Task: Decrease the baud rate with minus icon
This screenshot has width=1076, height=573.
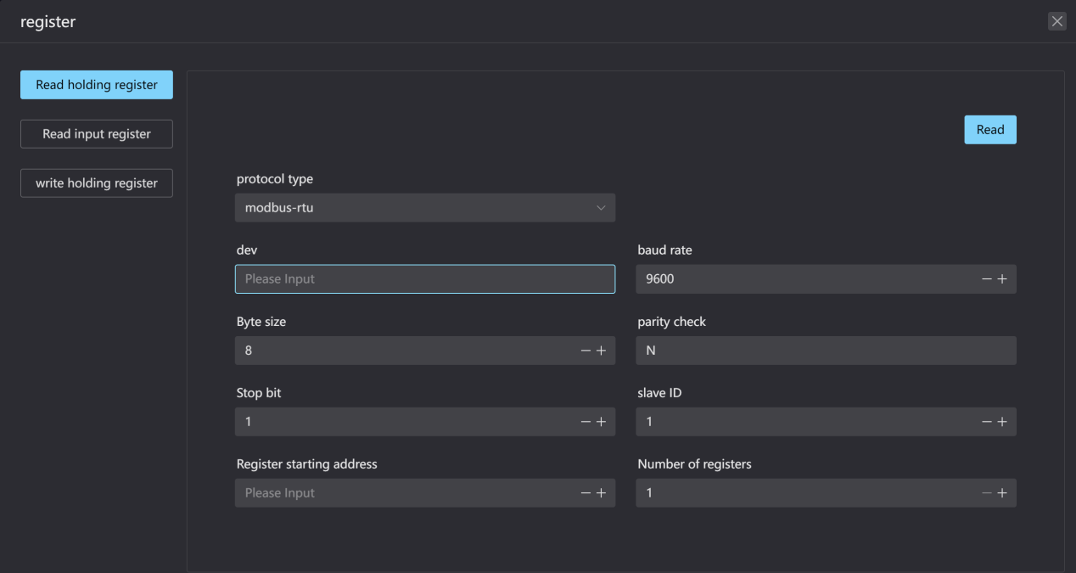Action: click(987, 279)
